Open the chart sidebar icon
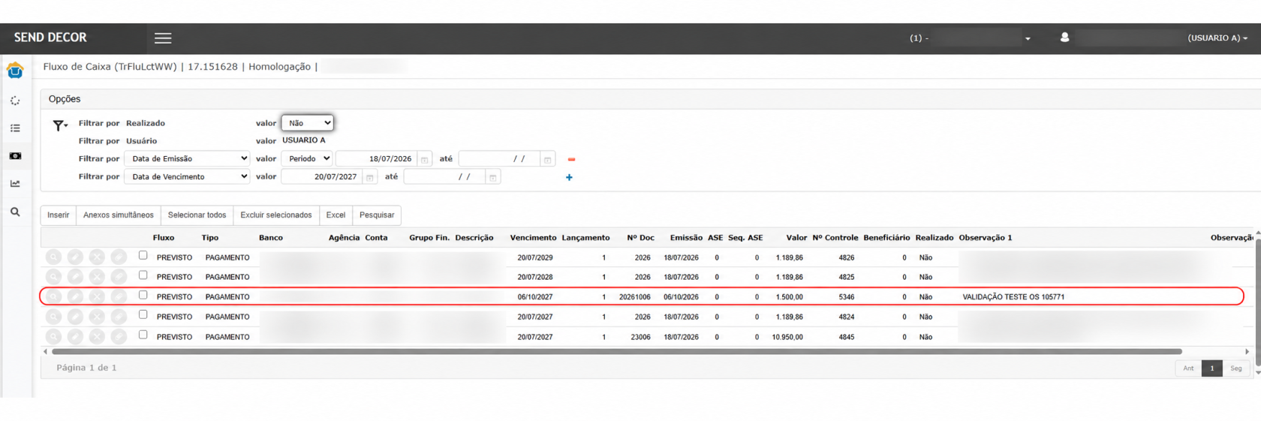 15,184
